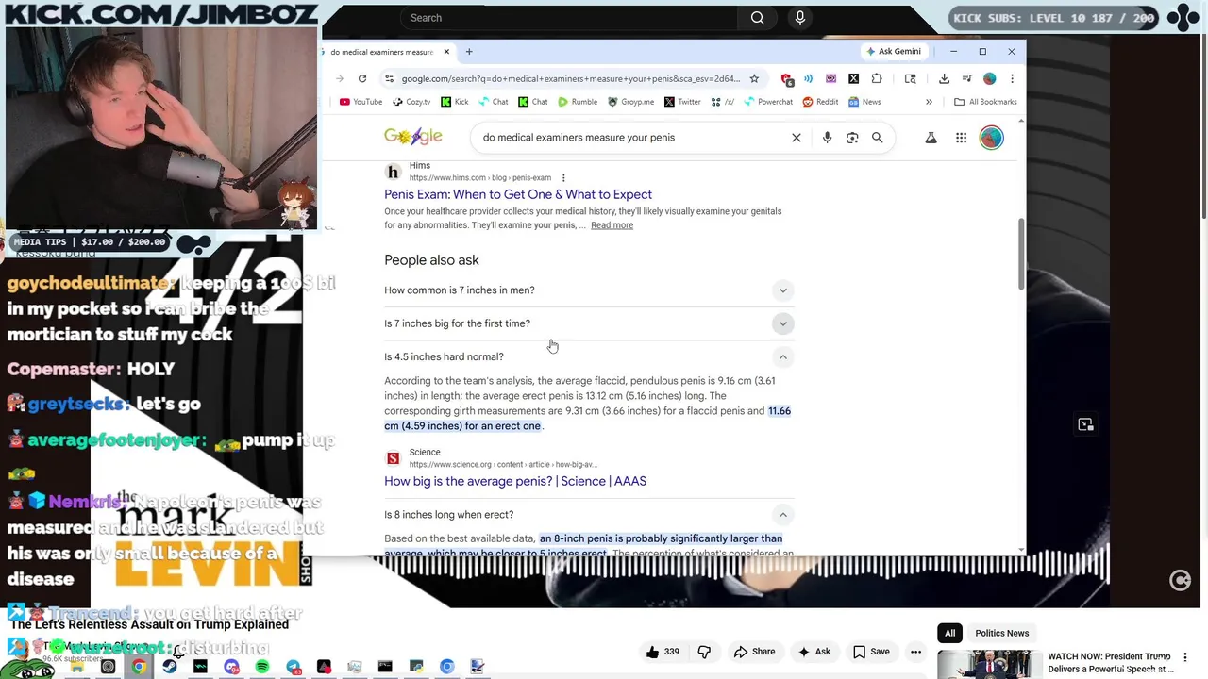Image resolution: width=1208 pixels, height=679 pixels.
Task: Select the Politics News filter chip
Action: click(x=1002, y=633)
